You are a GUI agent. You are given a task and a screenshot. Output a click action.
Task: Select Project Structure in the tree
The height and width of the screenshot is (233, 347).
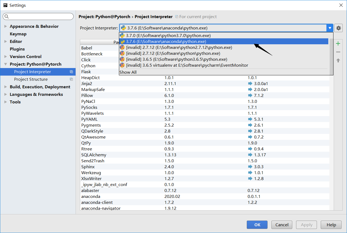tap(38, 79)
